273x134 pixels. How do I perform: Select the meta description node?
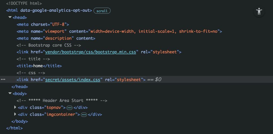[x=56, y=38]
